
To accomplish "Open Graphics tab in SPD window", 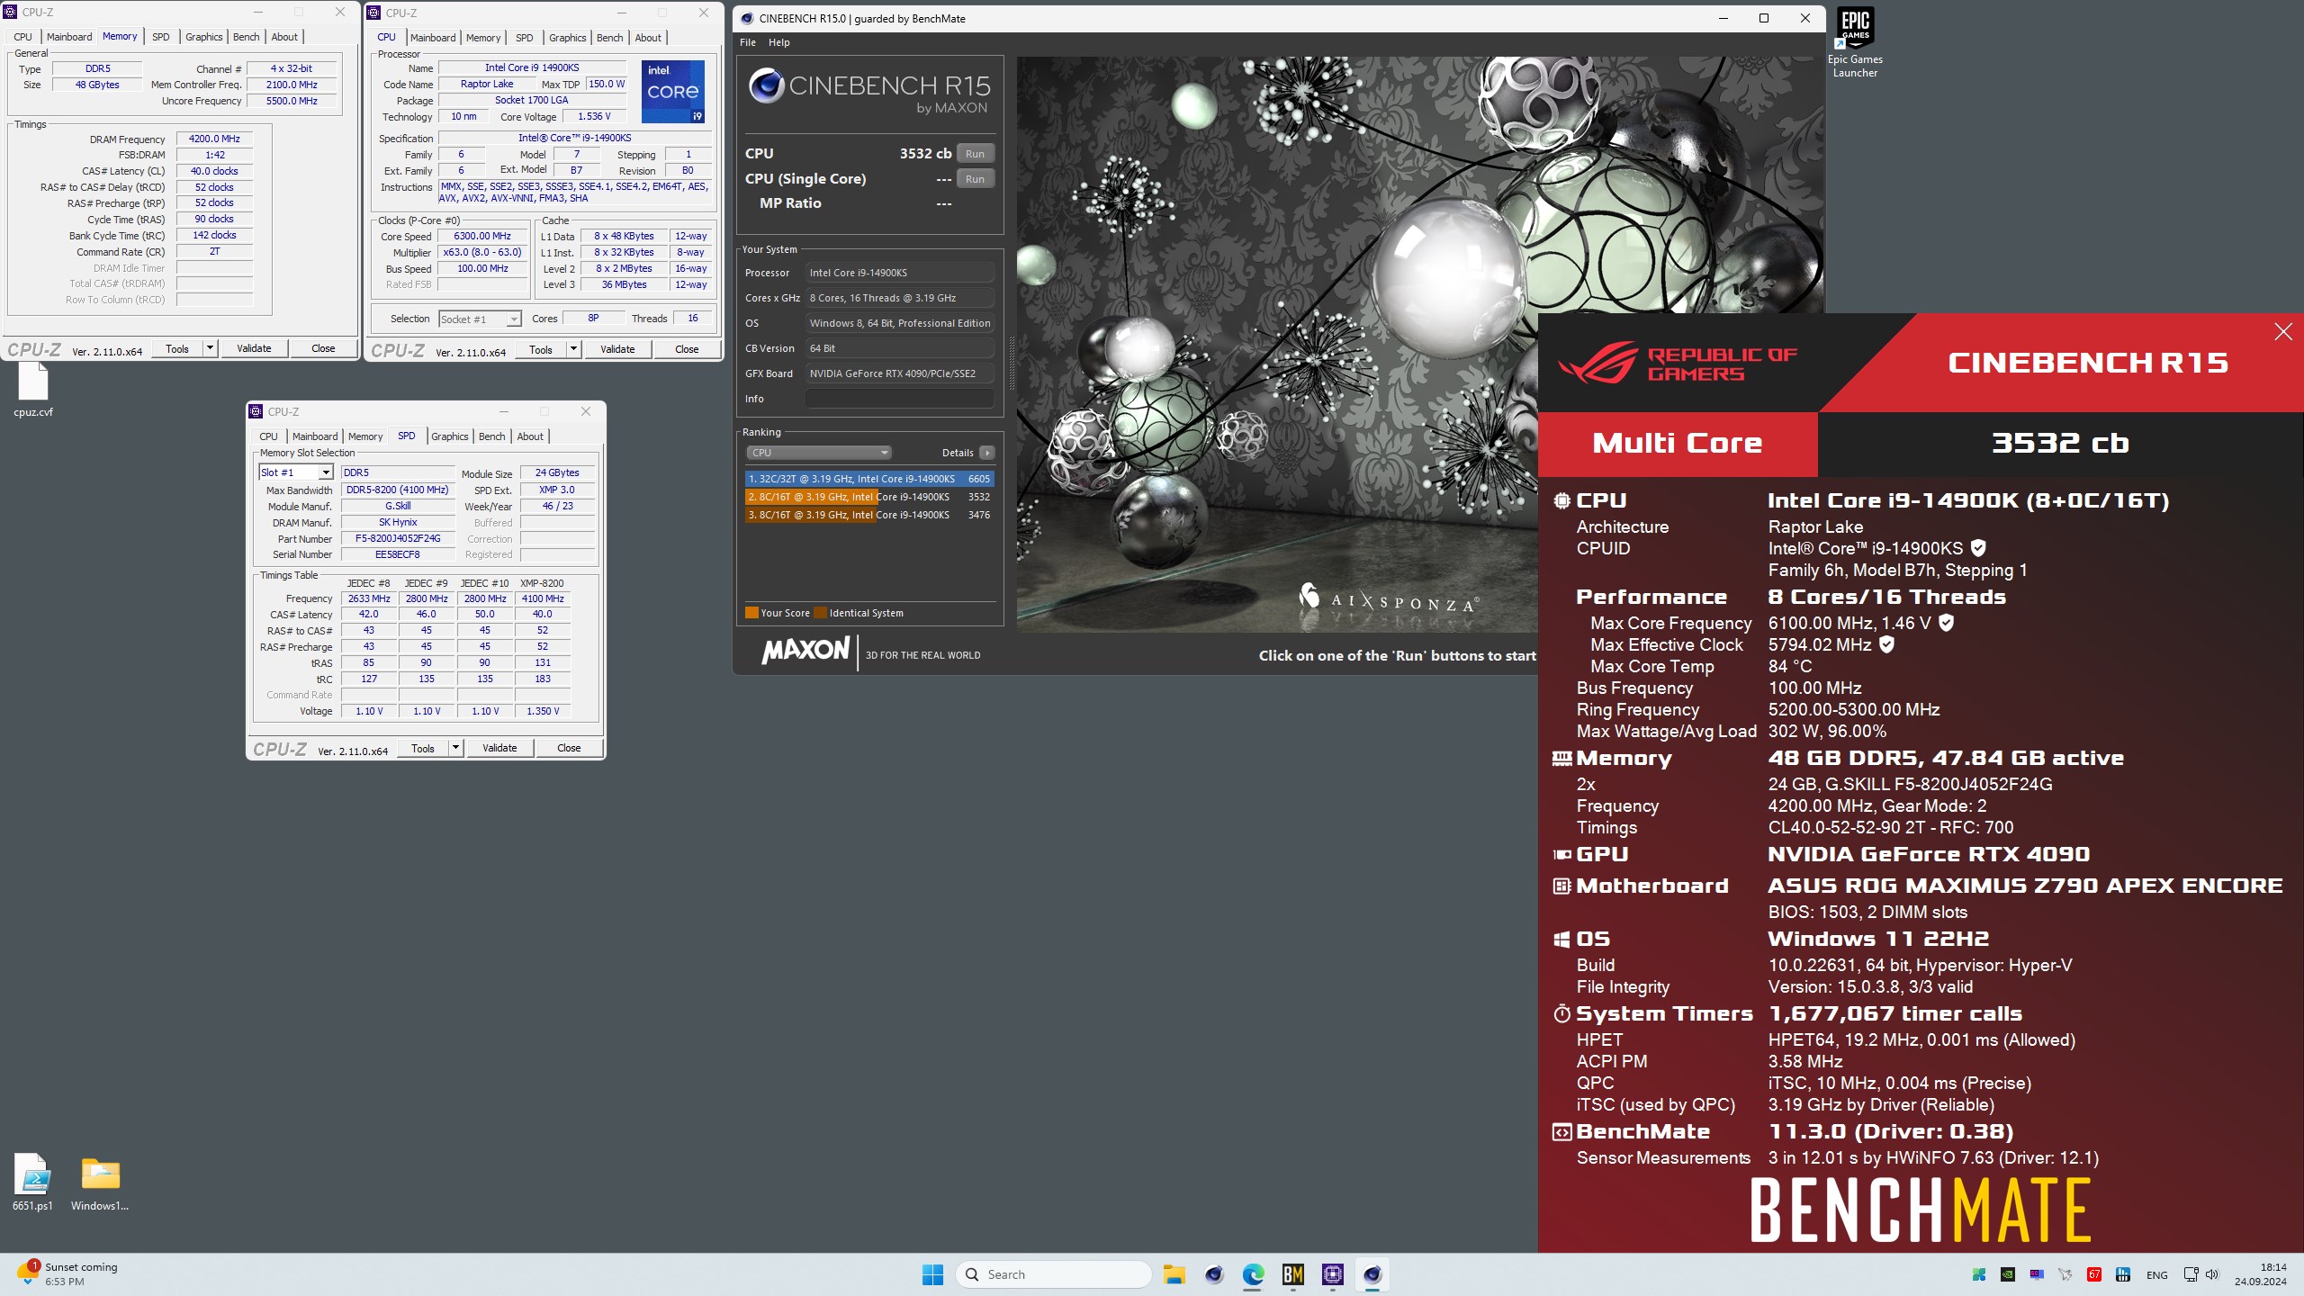I will coord(450,436).
